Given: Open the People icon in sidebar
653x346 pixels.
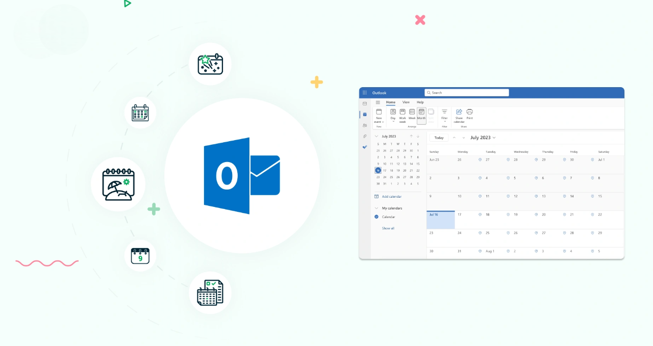Looking at the screenshot, I should [365, 125].
